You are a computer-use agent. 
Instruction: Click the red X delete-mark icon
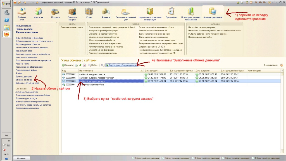84,65
